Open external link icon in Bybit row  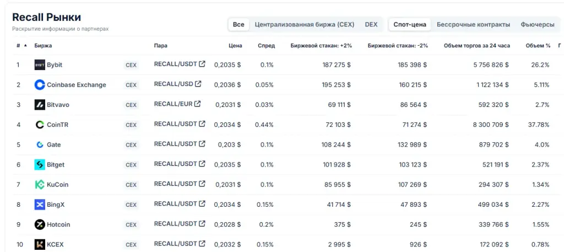coord(202,64)
